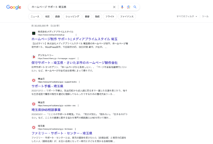Click favicon of 埼玉県SNS相談事業 result
The height and width of the screenshot is (144, 213).
click(x=34, y=104)
